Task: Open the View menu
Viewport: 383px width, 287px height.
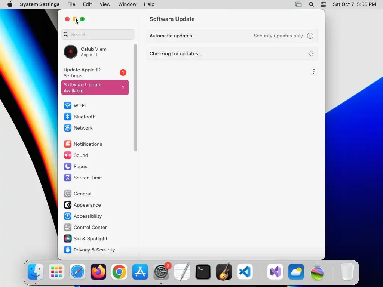Action: [105, 4]
